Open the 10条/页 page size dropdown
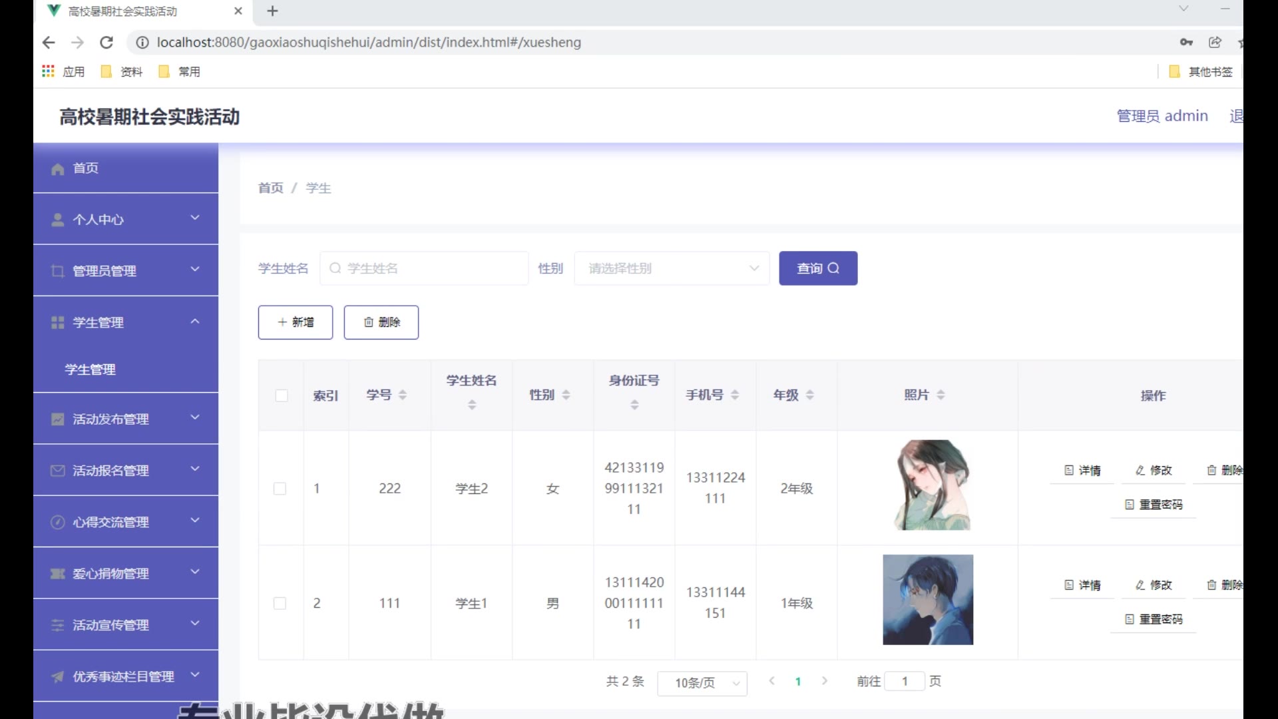This screenshot has width=1278, height=719. (702, 683)
